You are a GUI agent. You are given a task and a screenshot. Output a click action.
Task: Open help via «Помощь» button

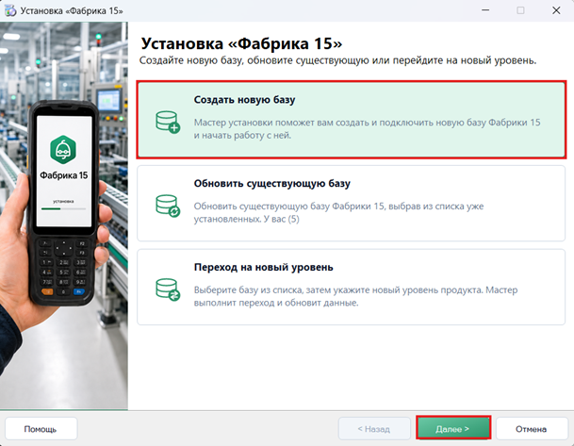coord(41,428)
